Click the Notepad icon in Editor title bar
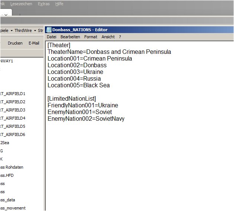234x211 pixels. coord(49,30)
